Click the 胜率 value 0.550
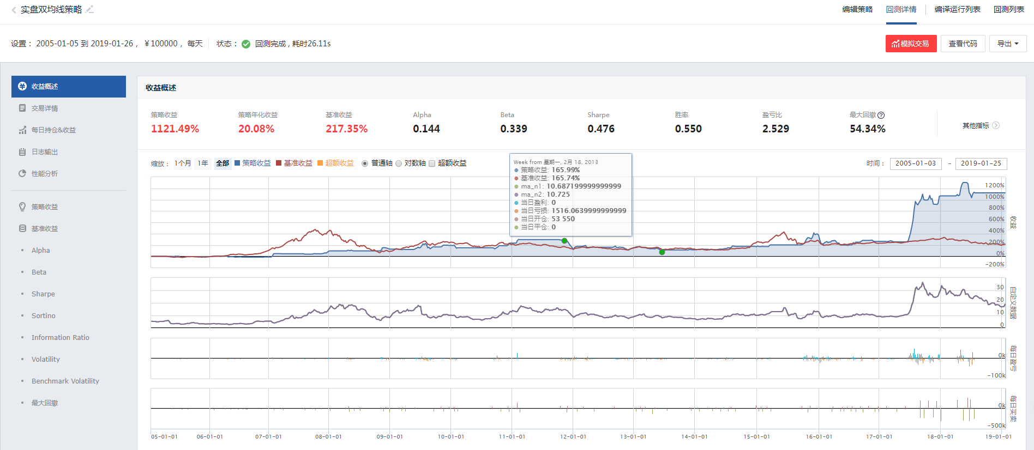1034x450 pixels. pos(688,129)
